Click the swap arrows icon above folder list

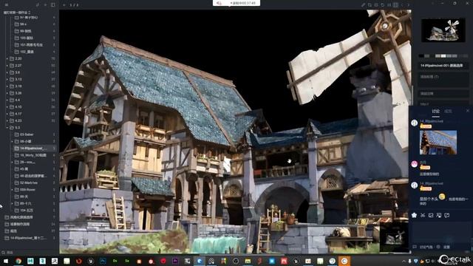point(38,5)
